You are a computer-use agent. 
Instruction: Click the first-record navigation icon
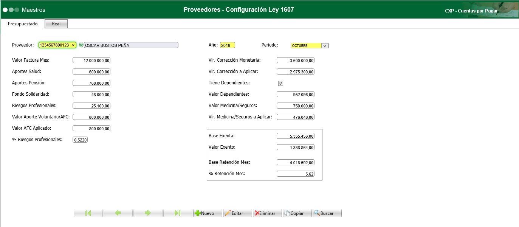click(x=88, y=213)
